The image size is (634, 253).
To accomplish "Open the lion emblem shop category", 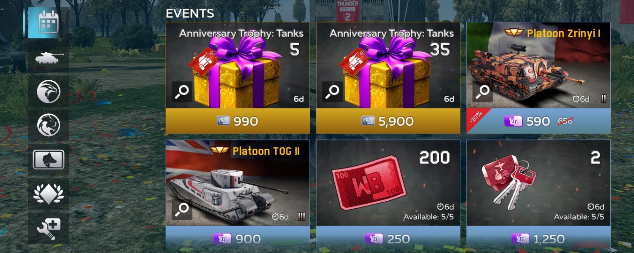I will point(49,125).
